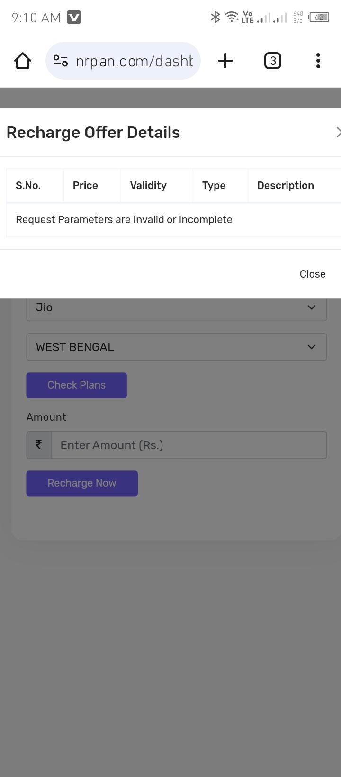Open the browser three-dot menu
341x777 pixels.
point(318,61)
